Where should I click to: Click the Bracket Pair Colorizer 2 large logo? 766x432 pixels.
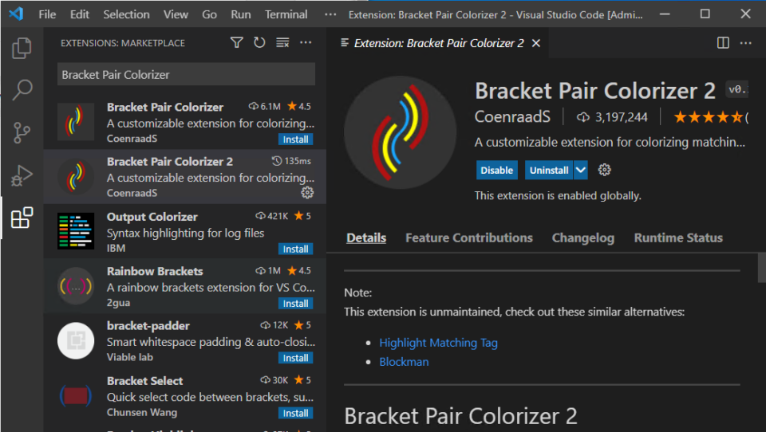[x=400, y=132]
